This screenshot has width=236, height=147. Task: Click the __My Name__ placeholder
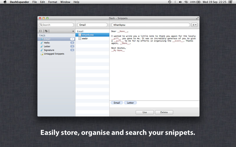click(118, 50)
